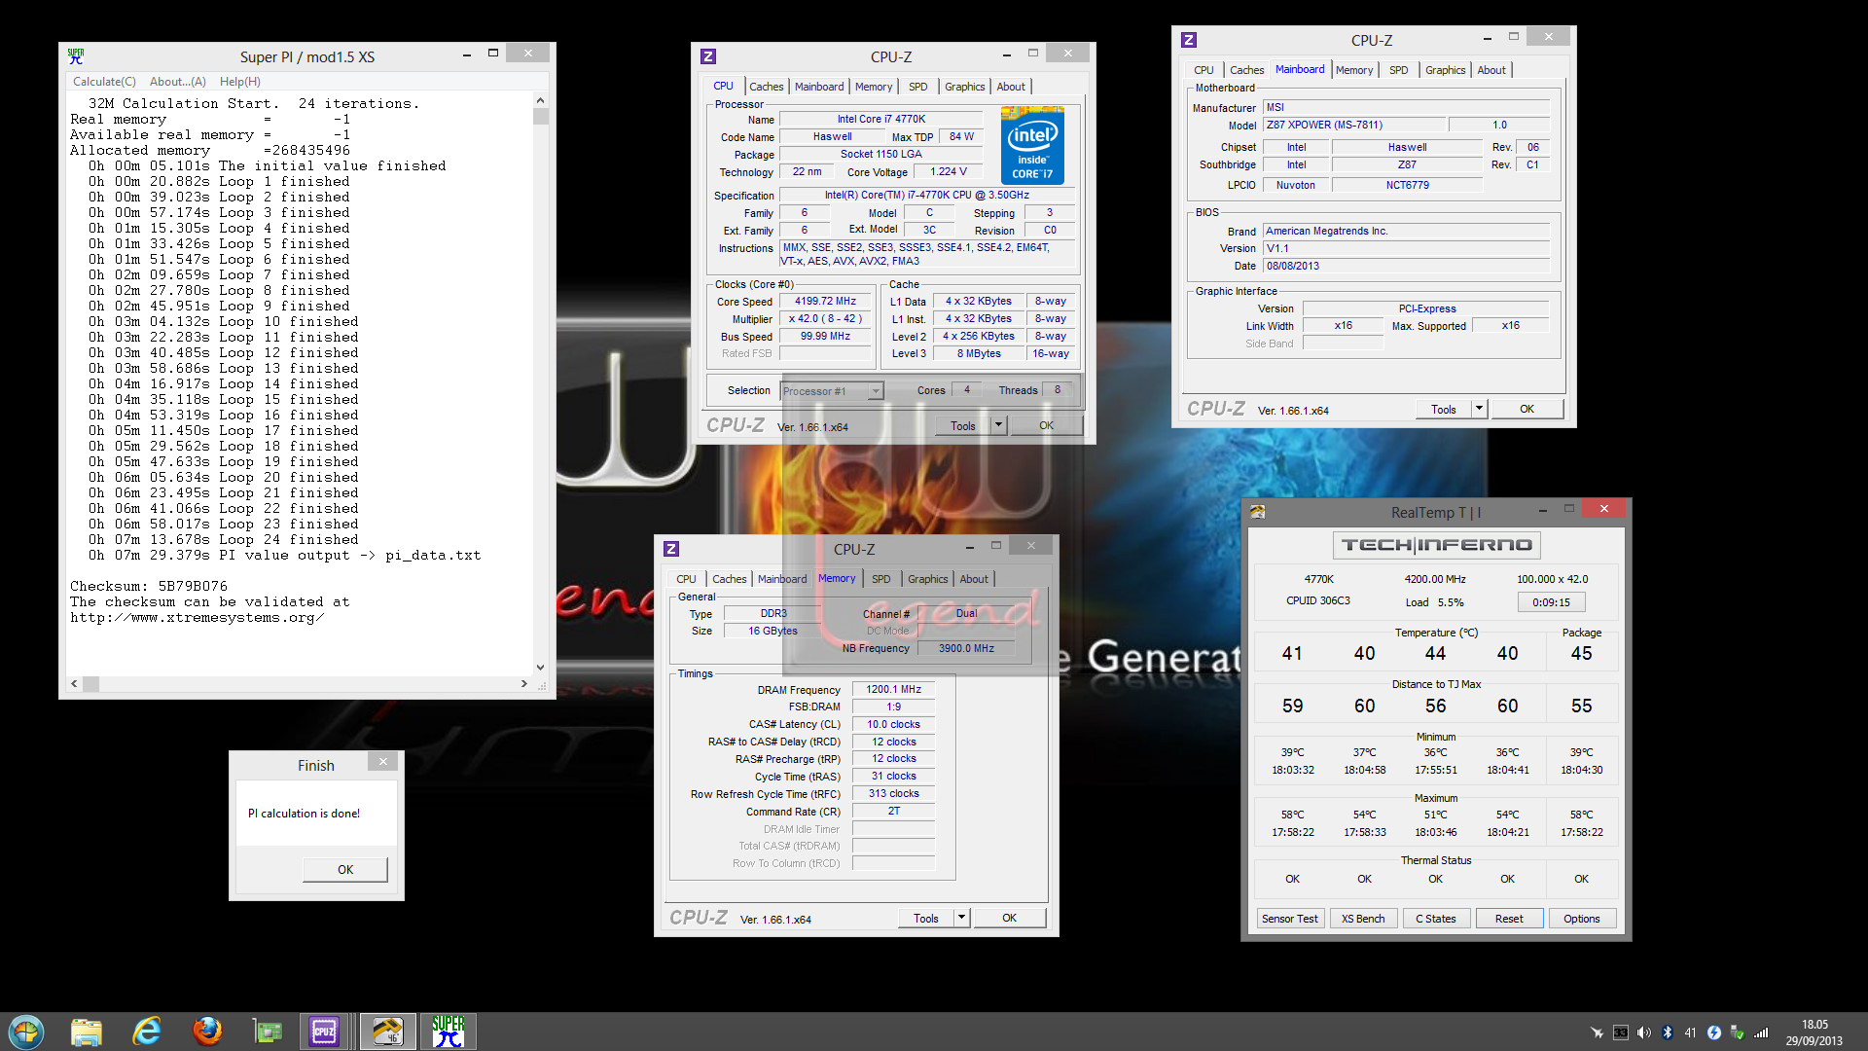Click the Intel Core i7 inside logo
This screenshot has width=1868, height=1051.
[x=1032, y=144]
